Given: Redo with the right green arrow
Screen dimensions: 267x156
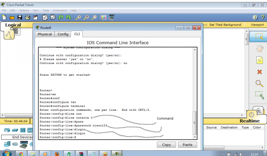Looking at the screenshot, I should (68, 18).
